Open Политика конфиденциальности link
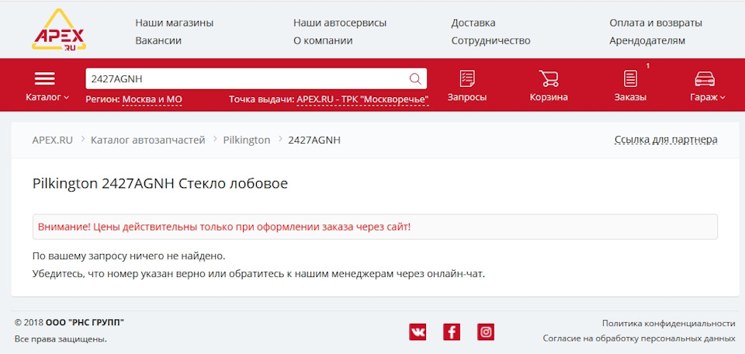This screenshot has width=745, height=354. (x=669, y=324)
